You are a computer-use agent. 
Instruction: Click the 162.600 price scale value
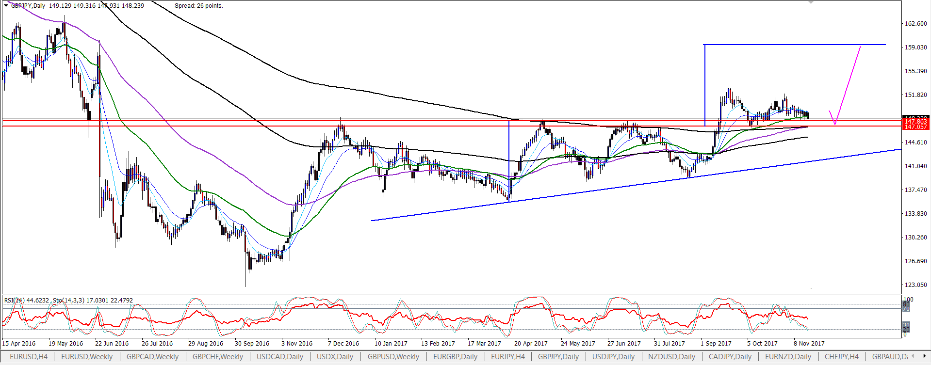tap(916, 24)
